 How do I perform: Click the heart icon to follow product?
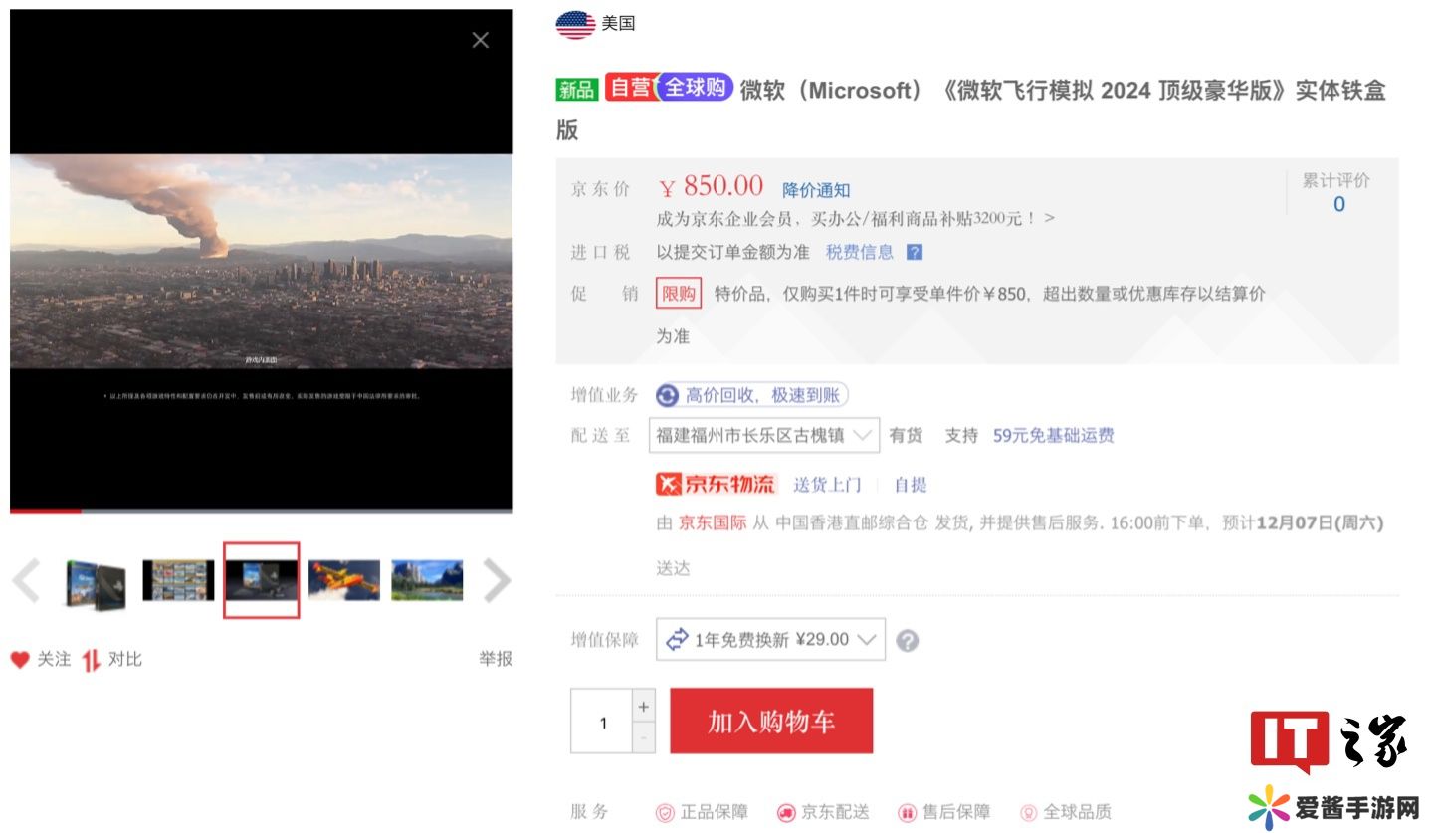click(20, 660)
